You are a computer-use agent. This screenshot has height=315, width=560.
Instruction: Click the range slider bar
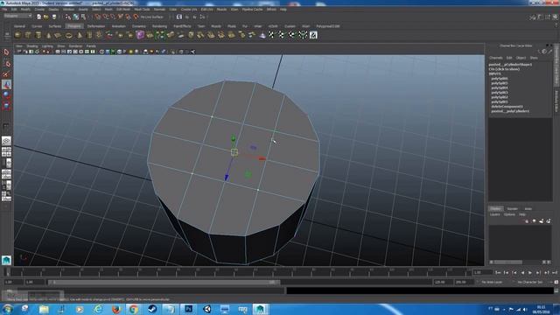164,282
